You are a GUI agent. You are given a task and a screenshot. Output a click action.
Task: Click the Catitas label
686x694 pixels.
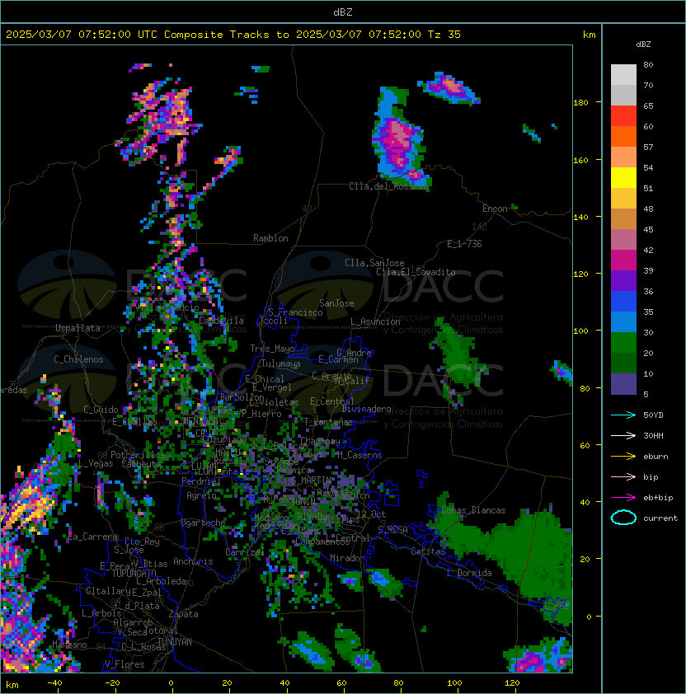(428, 551)
